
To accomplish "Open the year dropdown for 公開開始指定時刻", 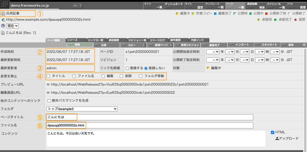I will click(x=213, y=52).
